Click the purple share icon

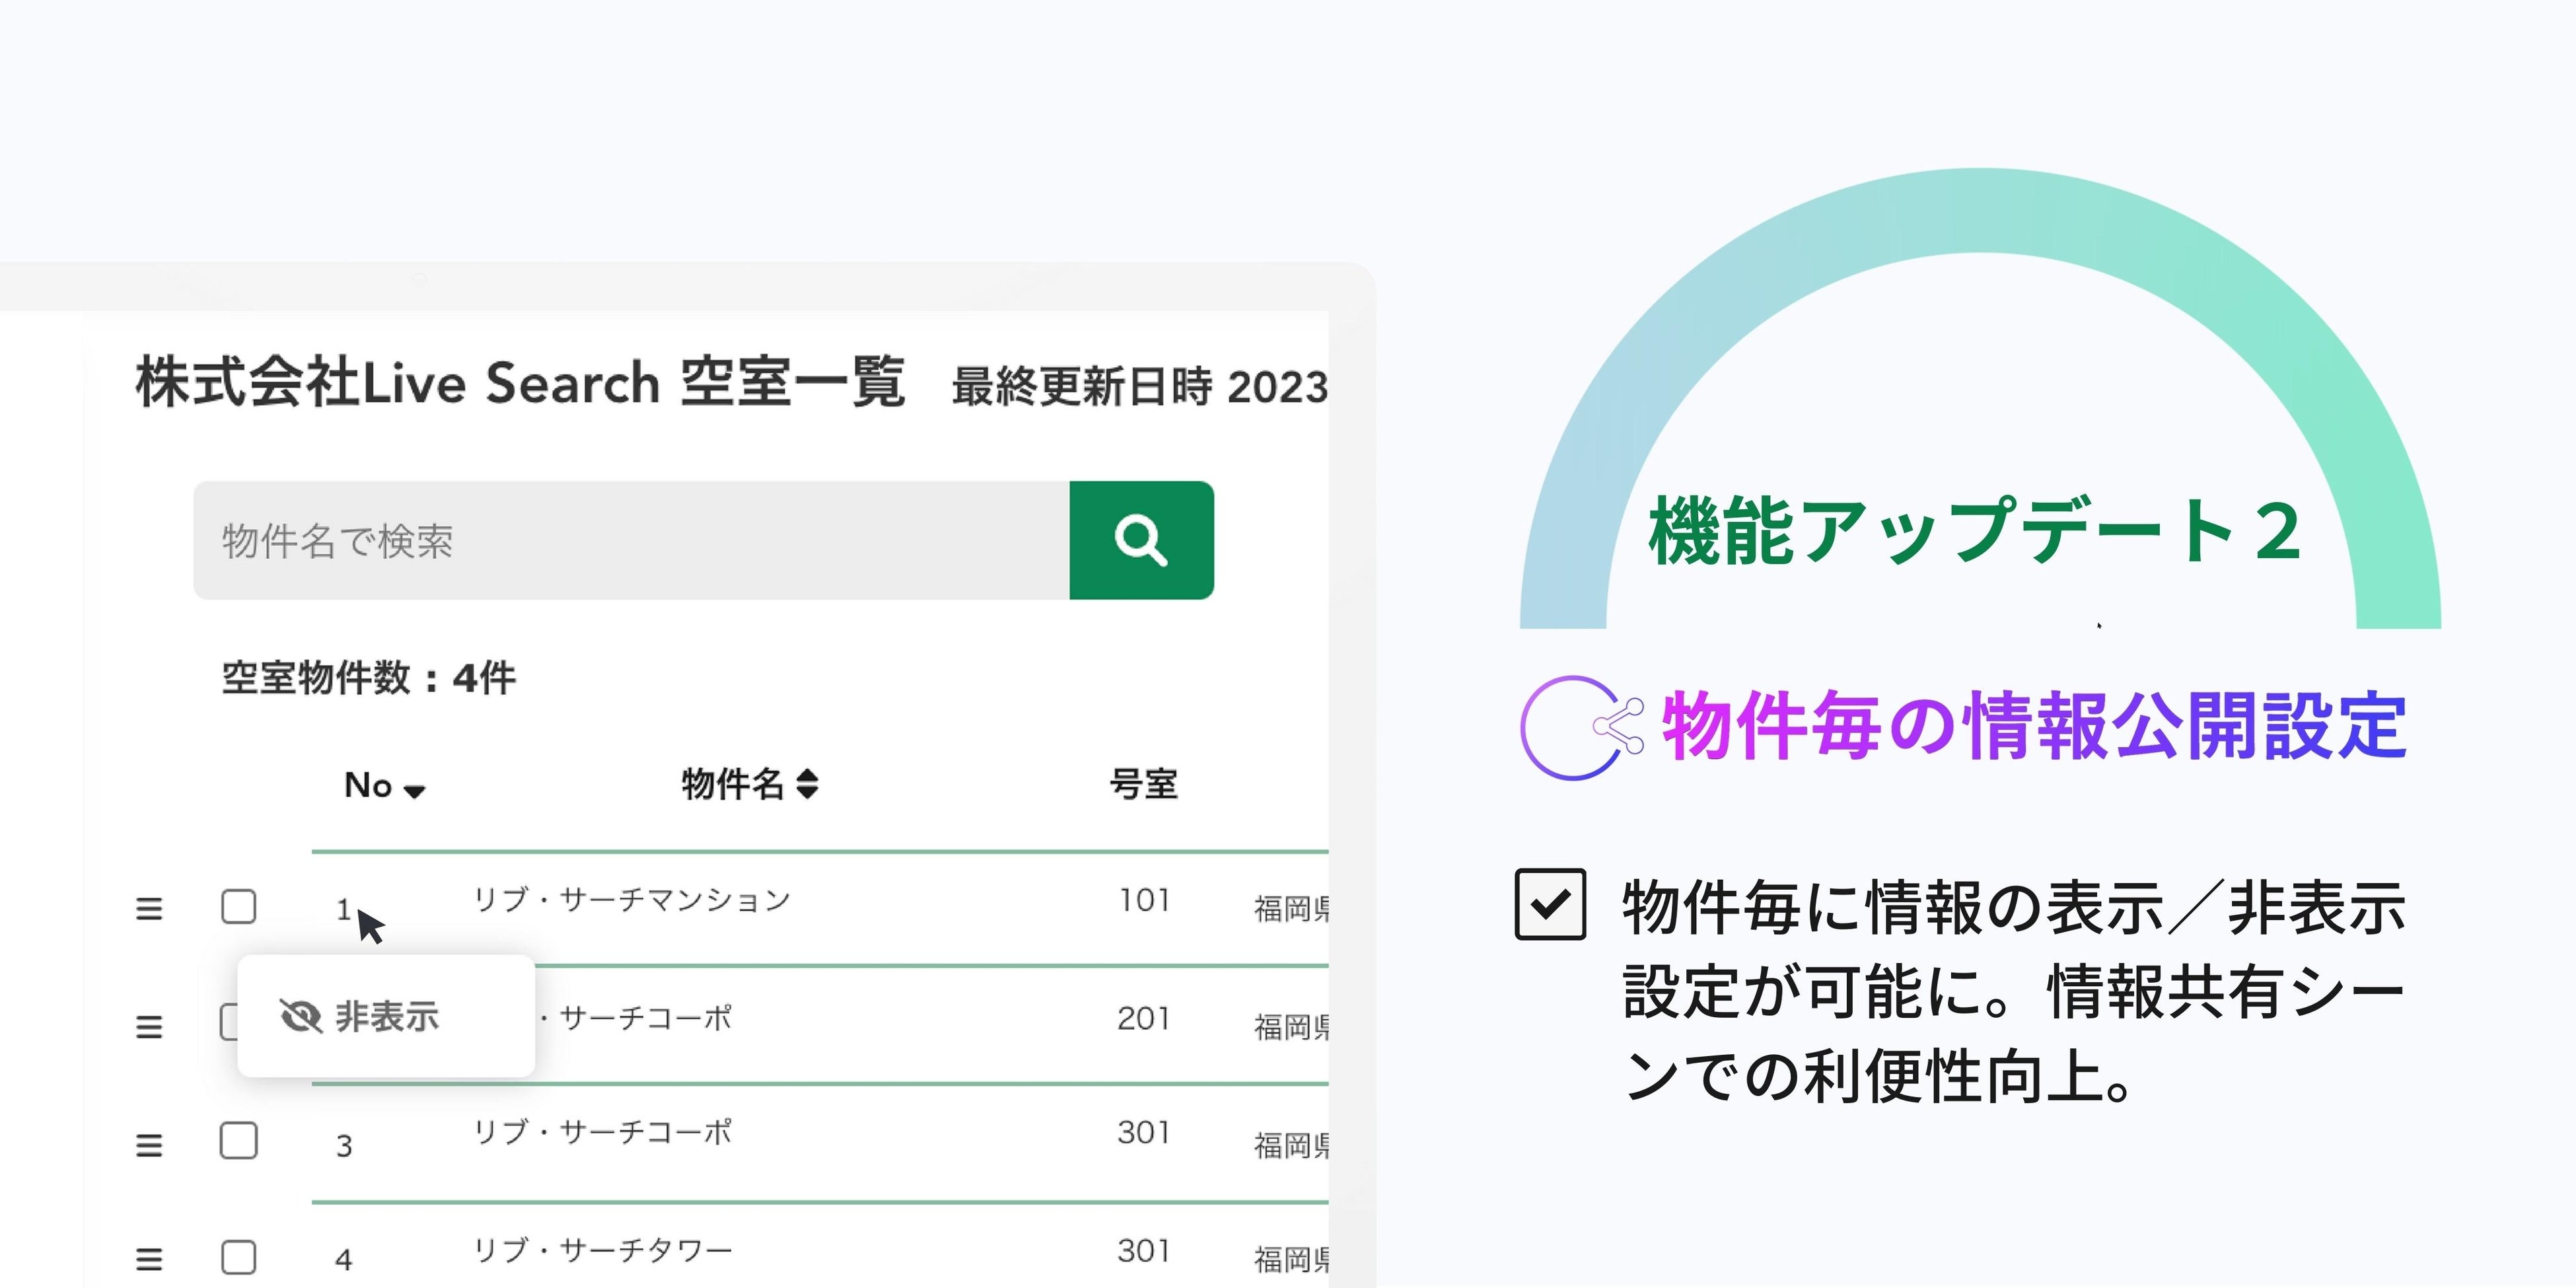[1618, 726]
